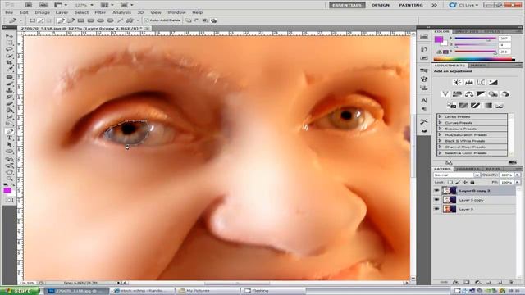
Task: Switch to the Channels tab
Action: (x=468, y=169)
